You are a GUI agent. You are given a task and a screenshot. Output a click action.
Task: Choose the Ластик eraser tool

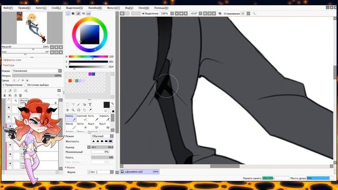pos(82,126)
